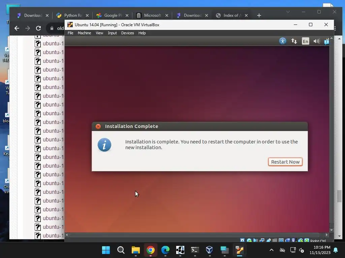Open the terminal app from taskbar

[x=195, y=250]
